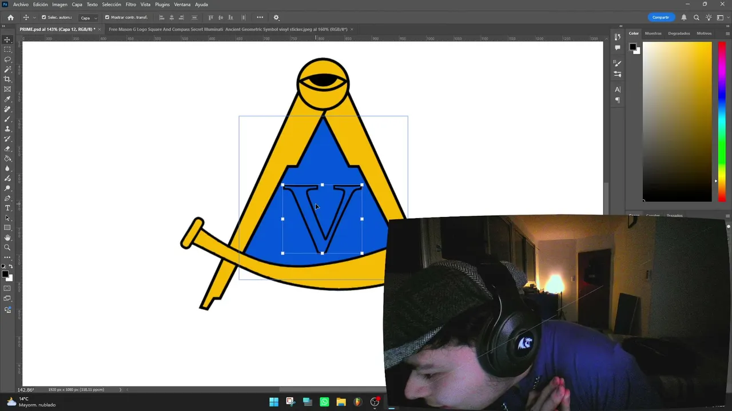Open the Edición menu
Image resolution: width=732 pixels, height=411 pixels.
41,5
